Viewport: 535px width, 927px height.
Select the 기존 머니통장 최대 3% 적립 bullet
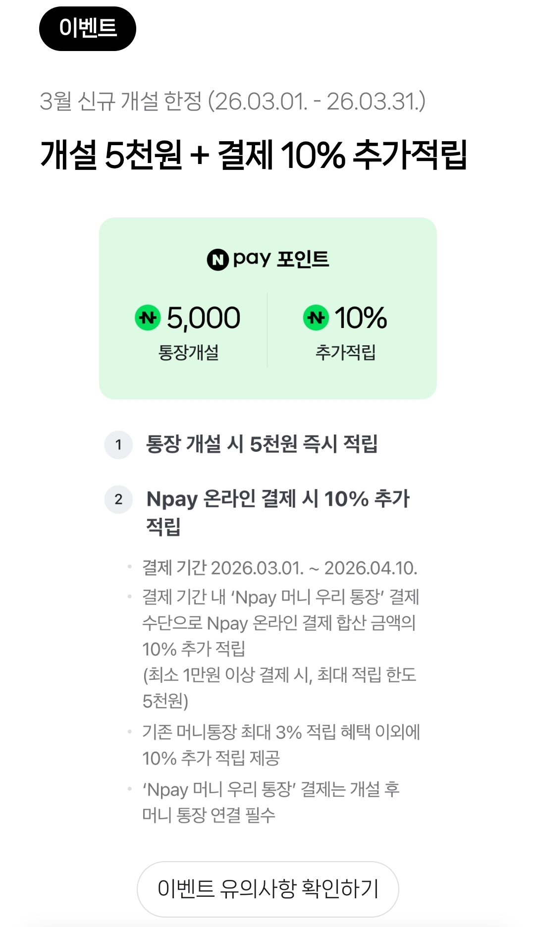(281, 745)
